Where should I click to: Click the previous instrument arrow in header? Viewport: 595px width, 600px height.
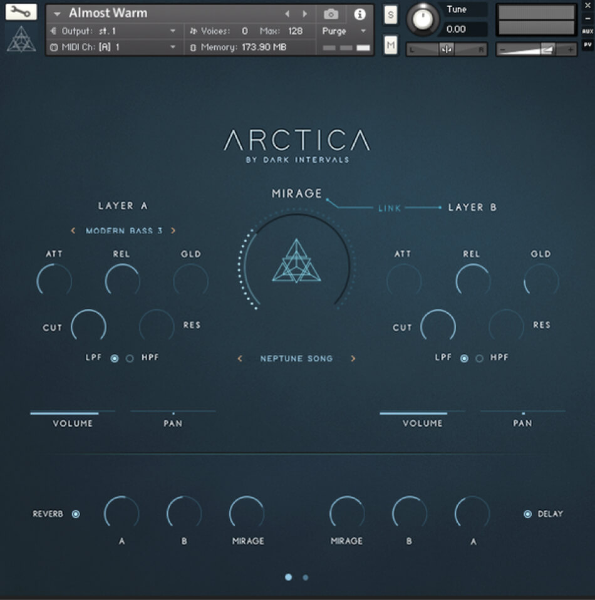[287, 14]
